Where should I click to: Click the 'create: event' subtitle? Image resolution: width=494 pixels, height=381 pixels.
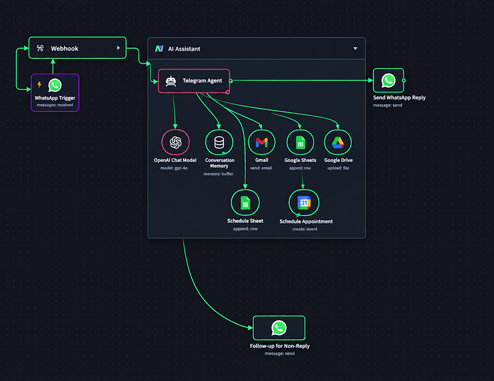coord(304,229)
